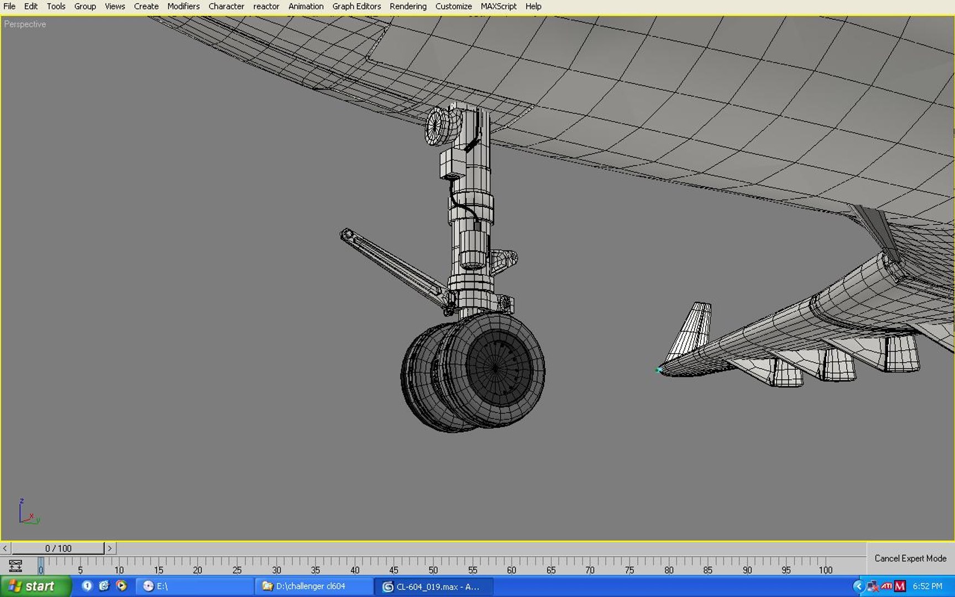Open the Edit menu
Viewport: 955px width, 597px height.
coord(30,6)
